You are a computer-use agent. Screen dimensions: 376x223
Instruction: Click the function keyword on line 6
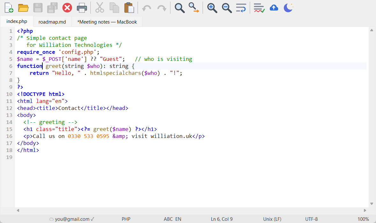click(30, 66)
